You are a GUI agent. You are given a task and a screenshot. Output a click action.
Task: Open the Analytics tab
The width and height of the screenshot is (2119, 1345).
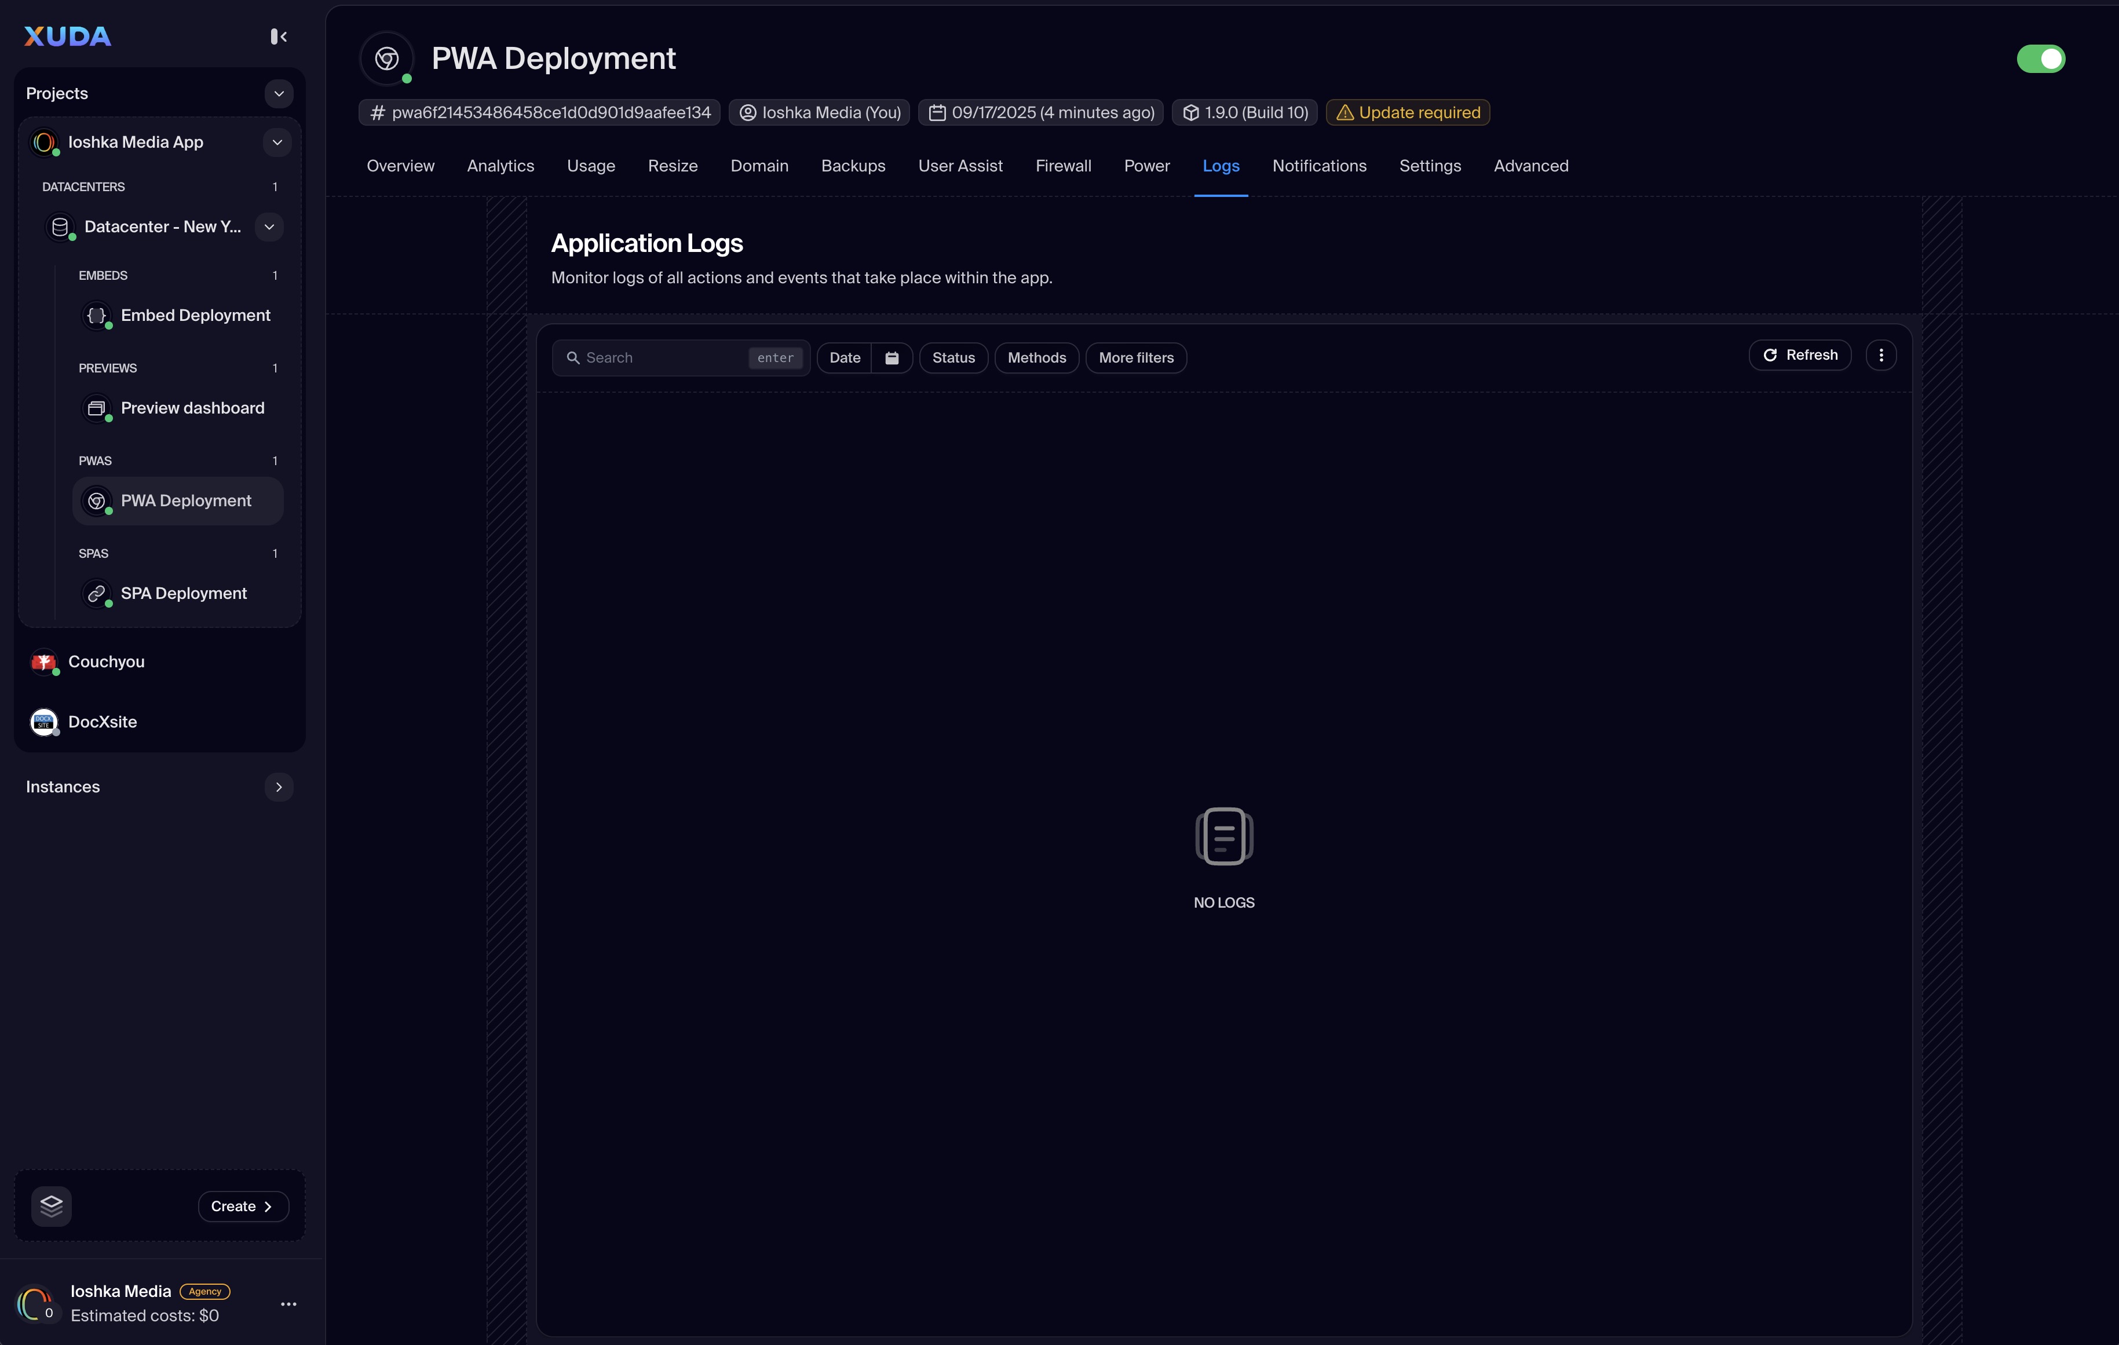coord(500,166)
